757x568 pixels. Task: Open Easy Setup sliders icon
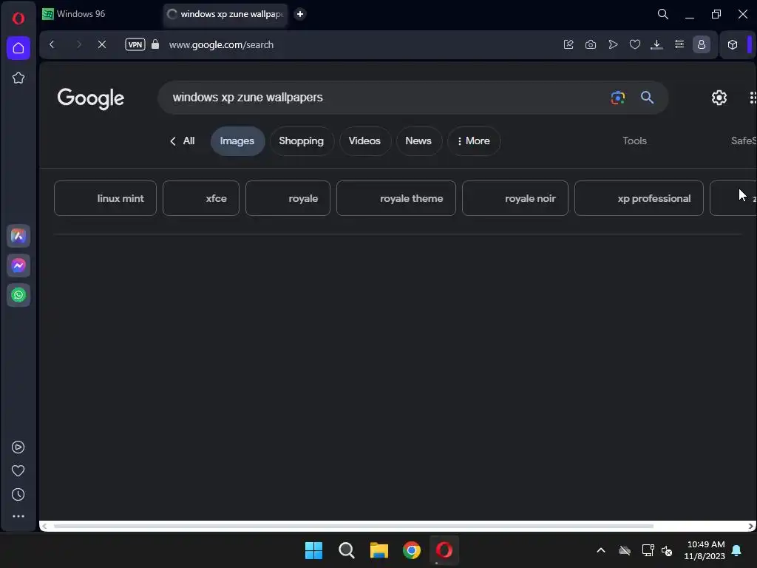pyautogui.click(x=679, y=44)
